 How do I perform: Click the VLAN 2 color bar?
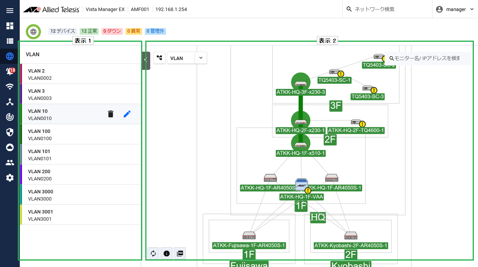point(21,74)
